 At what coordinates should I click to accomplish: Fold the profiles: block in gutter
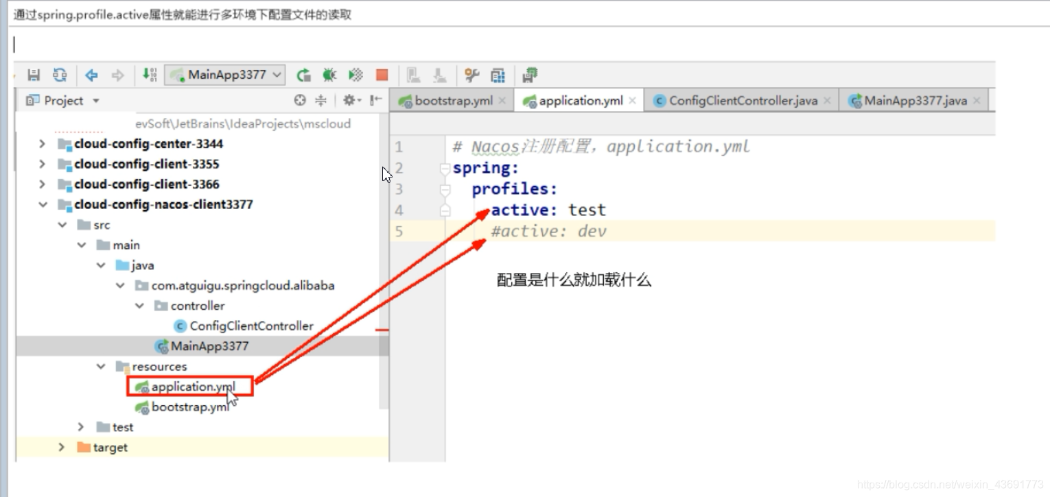pos(445,189)
